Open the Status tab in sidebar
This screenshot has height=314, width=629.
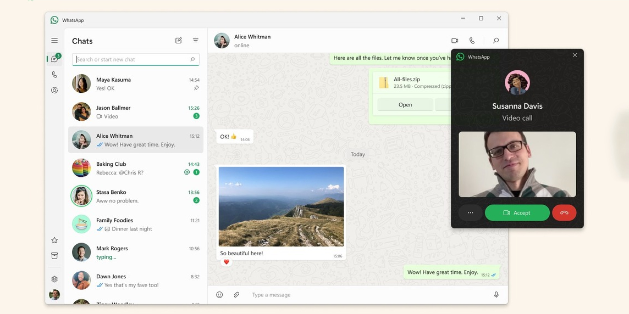click(54, 90)
